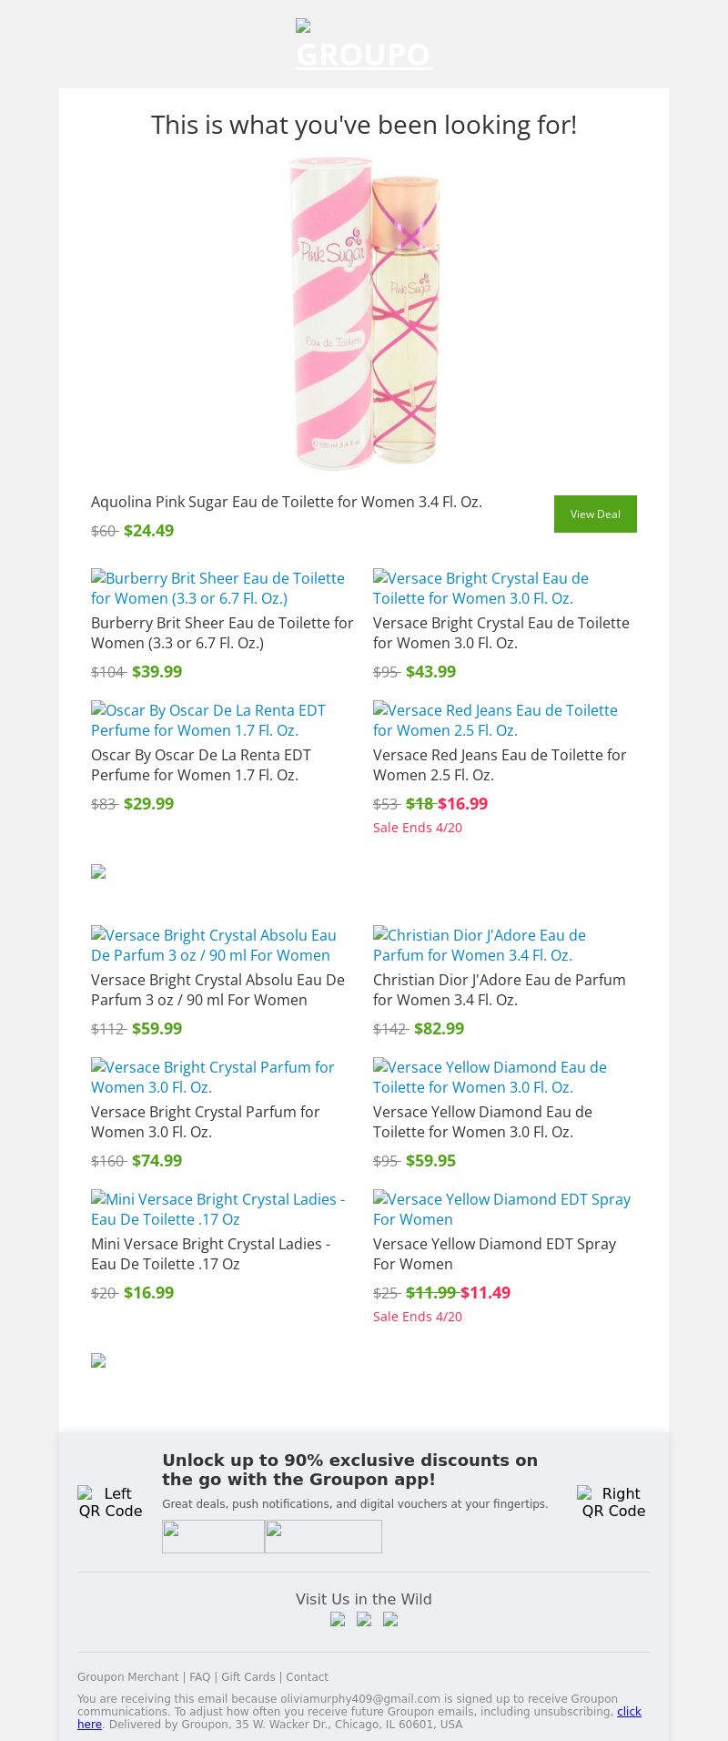
Task: Click the Right QR Code image
Action: point(613,1502)
